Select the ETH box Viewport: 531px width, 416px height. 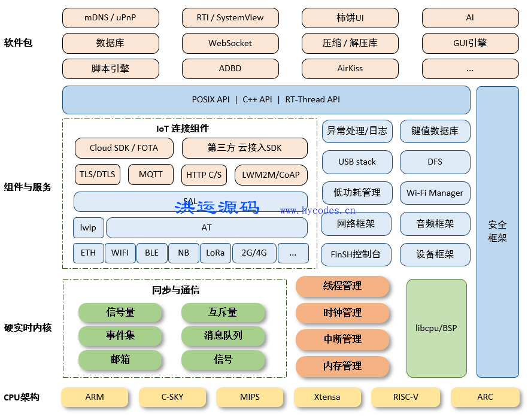tap(89, 253)
